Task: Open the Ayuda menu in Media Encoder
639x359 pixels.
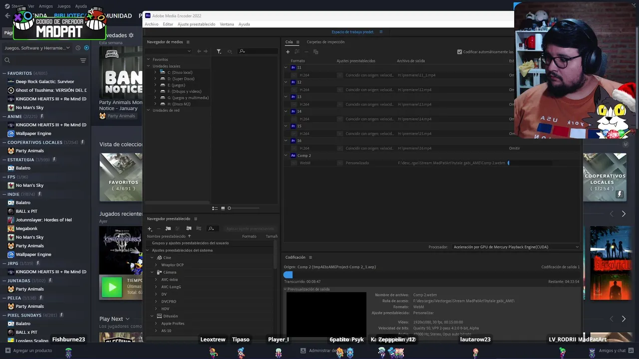Action: (244, 24)
